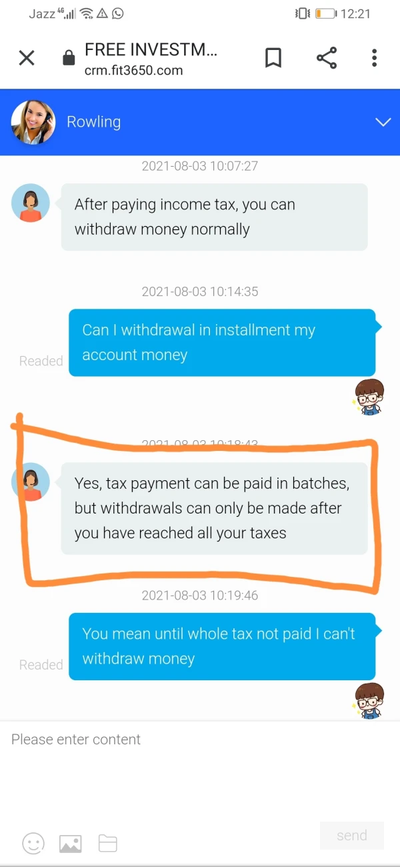
Task: Tap the padlock site security icon
Action: click(x=69, y=59)
